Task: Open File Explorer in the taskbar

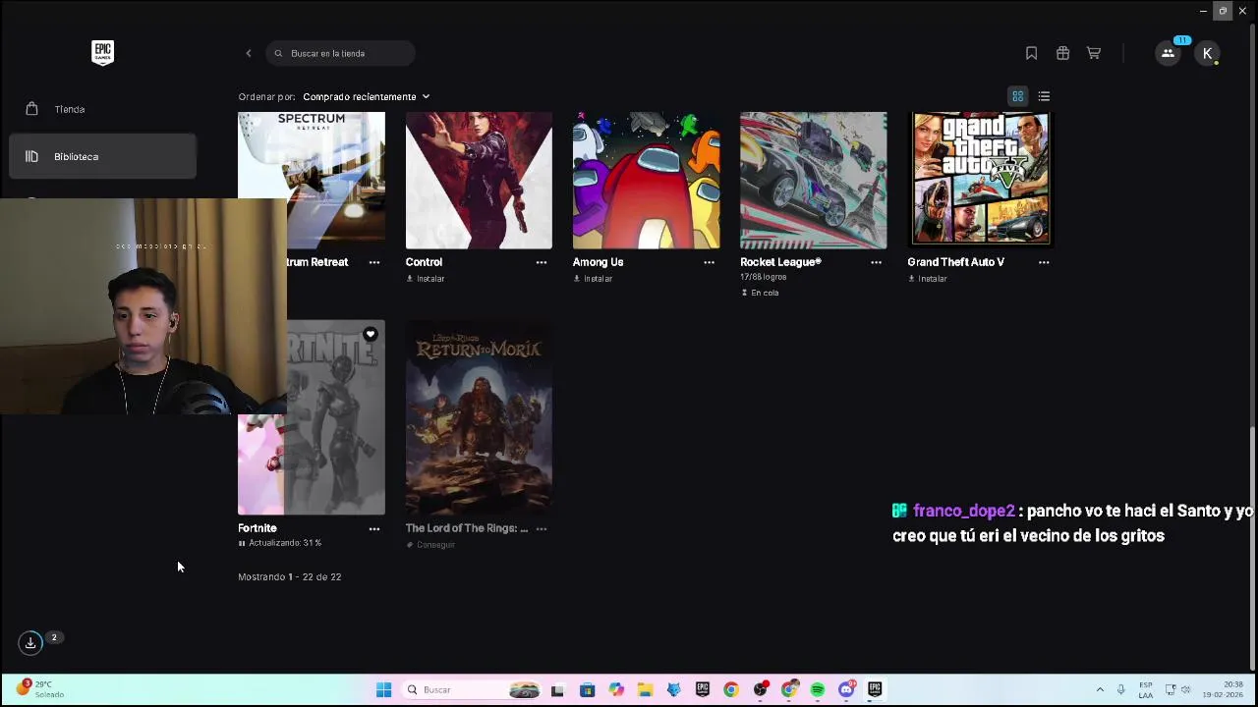Action: 645,690
